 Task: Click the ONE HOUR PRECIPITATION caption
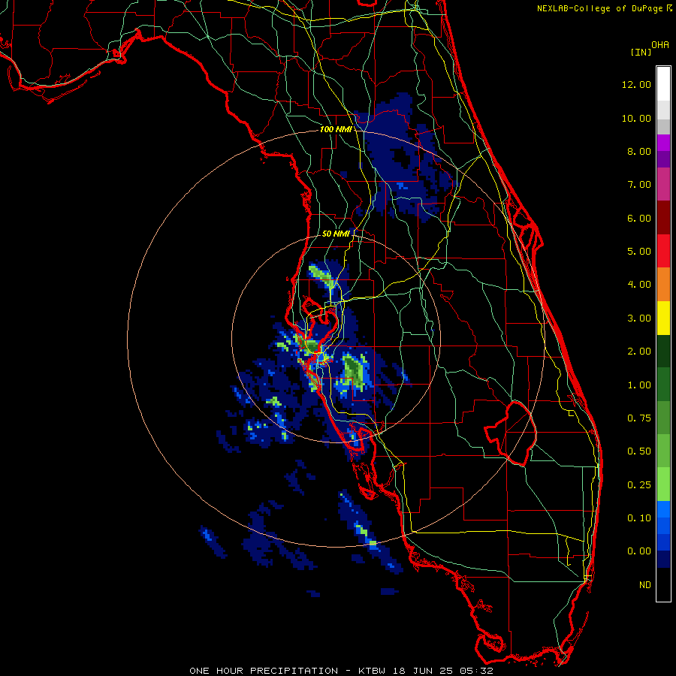[x=264, y=671]
